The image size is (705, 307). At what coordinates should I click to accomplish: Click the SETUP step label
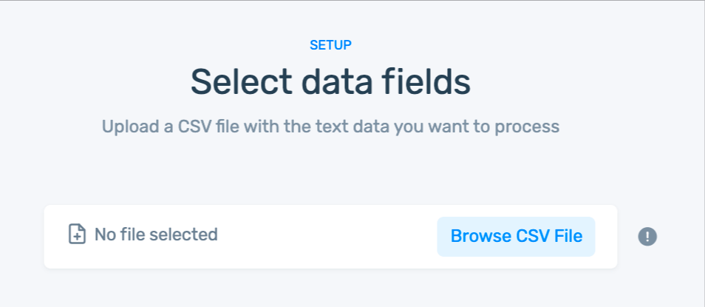(330, 45)
